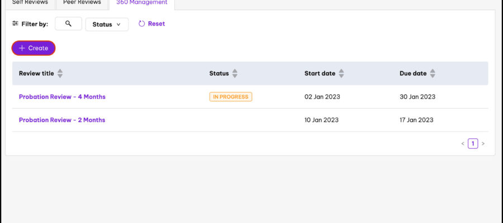Click start date 02 Jan 2023
The height and width of the screenshot is (223, 503).
pyautogui.click(x=322, y=96)
